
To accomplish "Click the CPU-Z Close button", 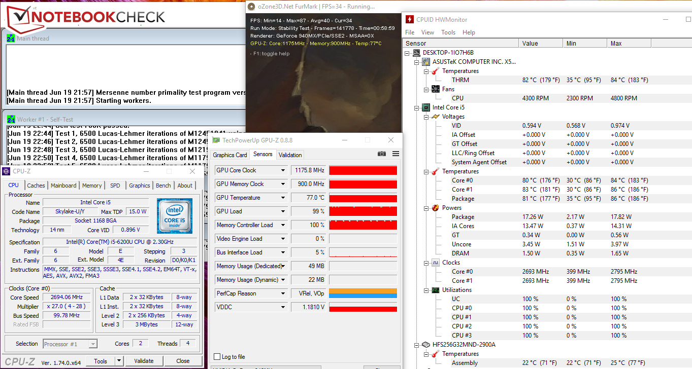I will (183, 361).
